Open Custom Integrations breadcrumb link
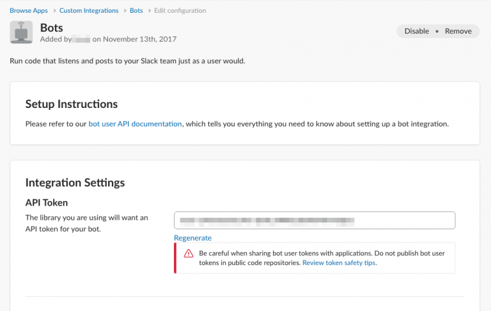The width and height of the screenshot is (491, 311). (x=89, y=11)
